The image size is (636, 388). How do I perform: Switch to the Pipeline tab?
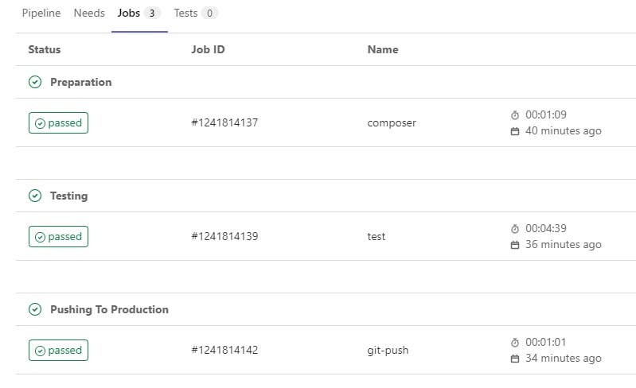tap(41, 13)
